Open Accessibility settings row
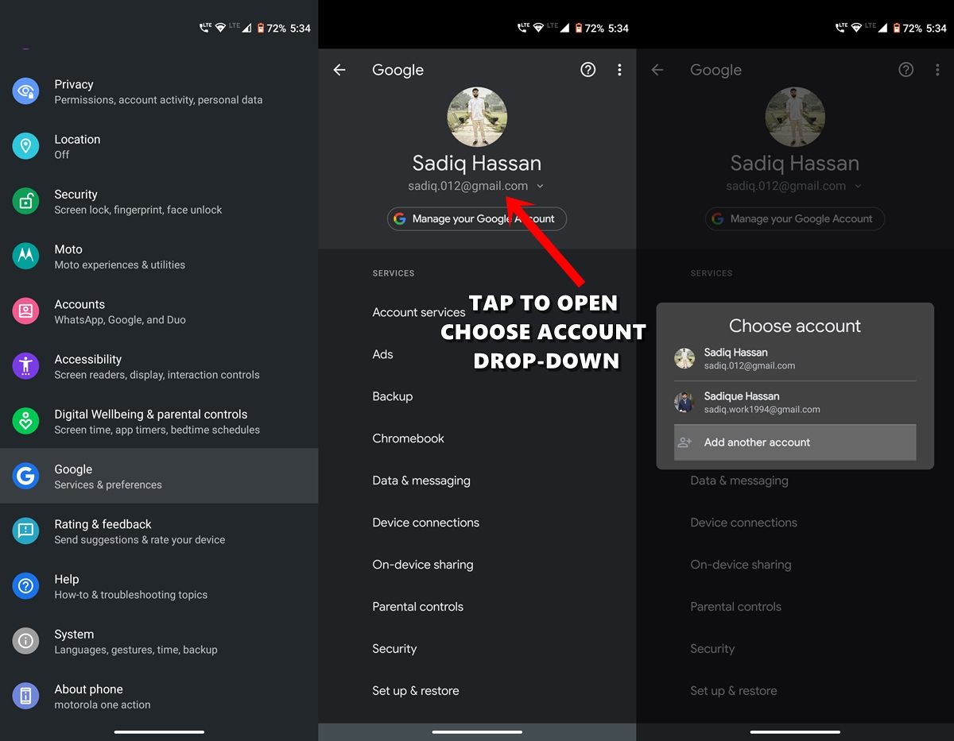The image size is (954, 741). tap(159, 366)
